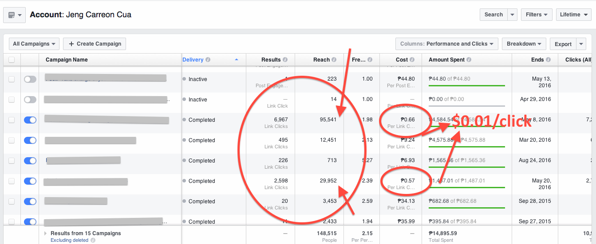Click Inactive status in the 14 reach row
This screenshot has height=244, width=596.
coord(197,100)
